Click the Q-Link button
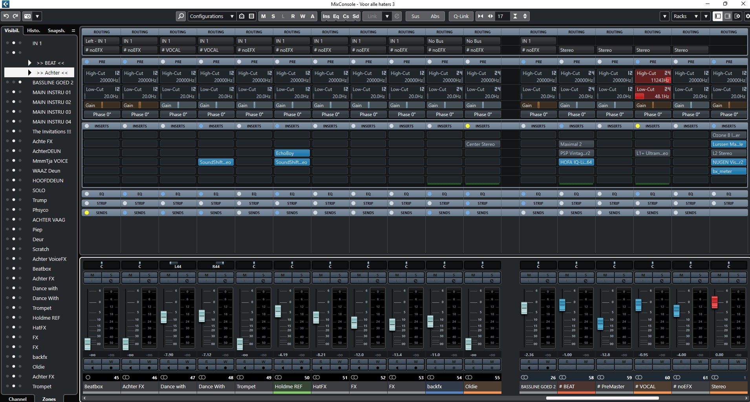The height and width of the screenshot is (402, 750). 461,16
